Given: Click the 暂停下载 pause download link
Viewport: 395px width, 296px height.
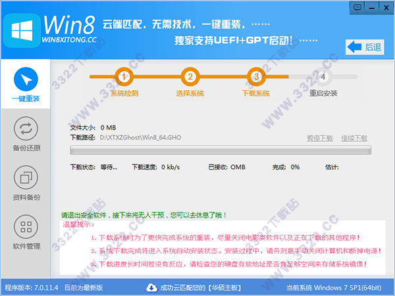Looking at the screenshot, I should (320, 138).
